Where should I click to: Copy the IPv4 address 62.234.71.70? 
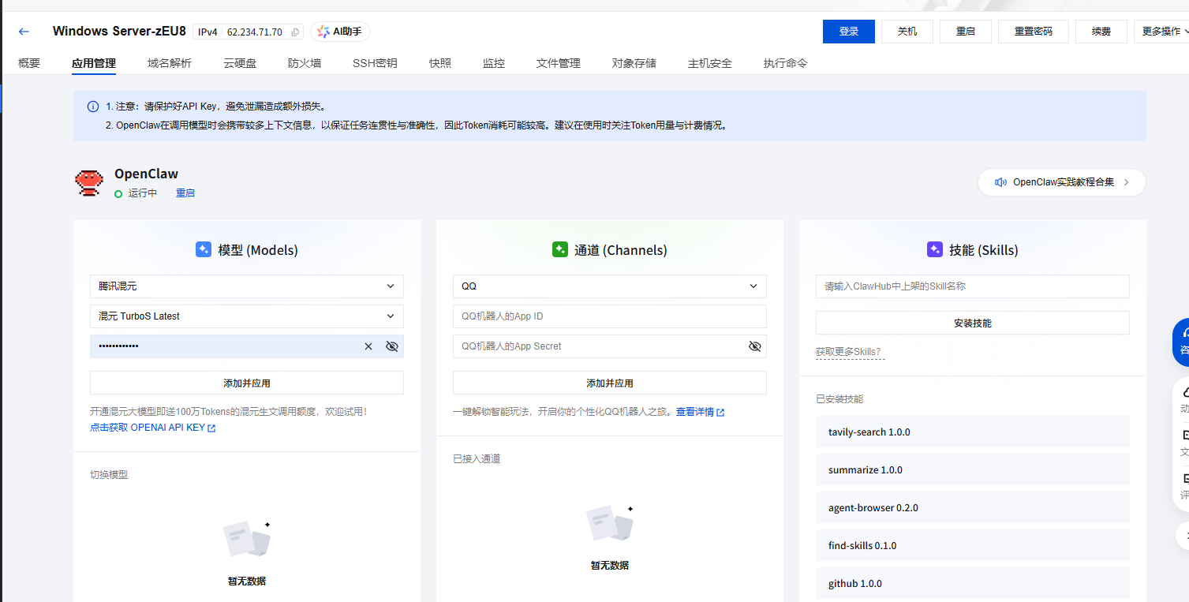[295, 32]
